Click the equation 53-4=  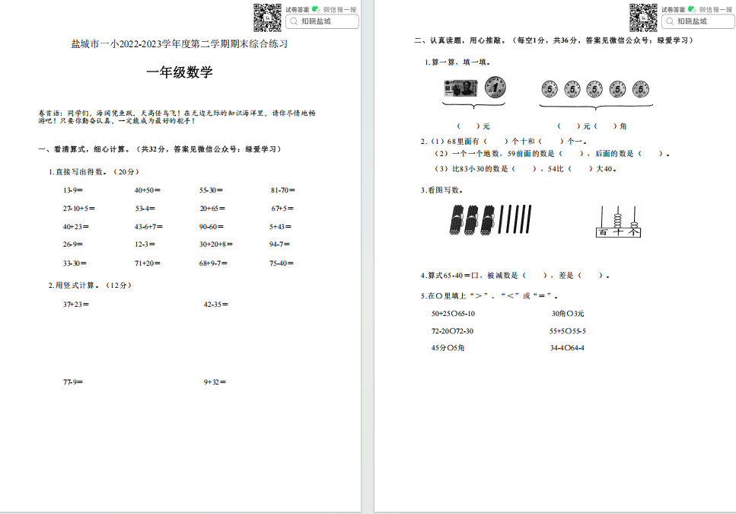tap(145, 209)
